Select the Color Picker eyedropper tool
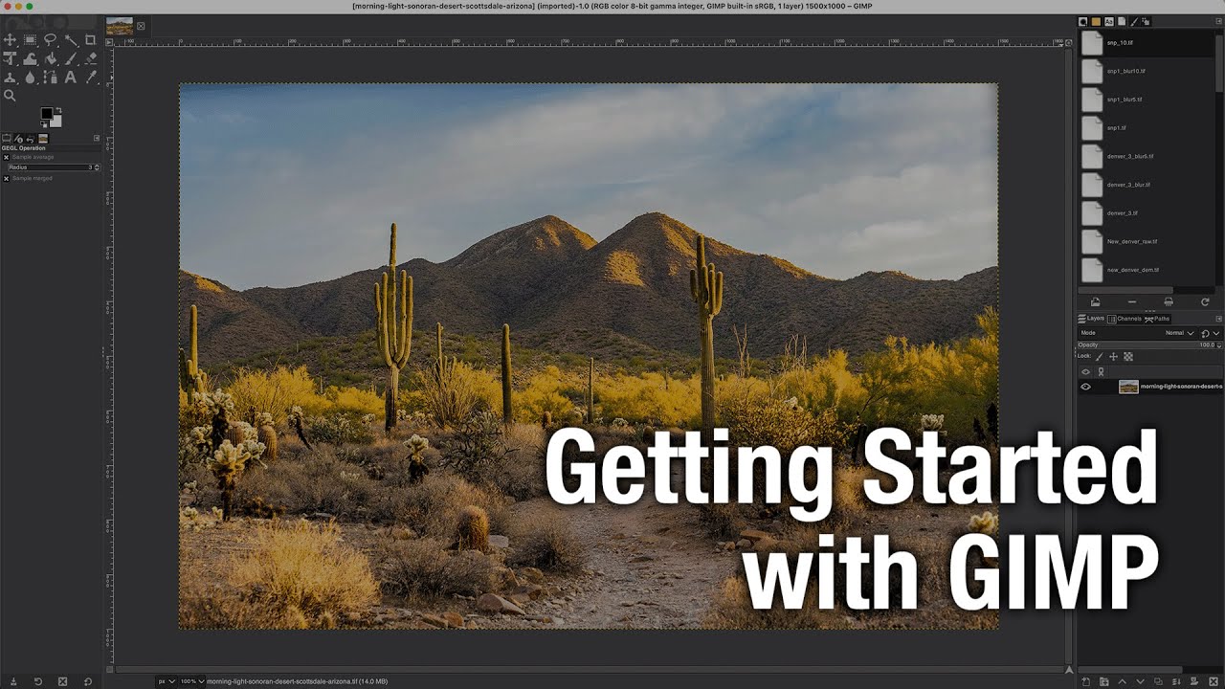1225x689 pixels. point(91,78)
